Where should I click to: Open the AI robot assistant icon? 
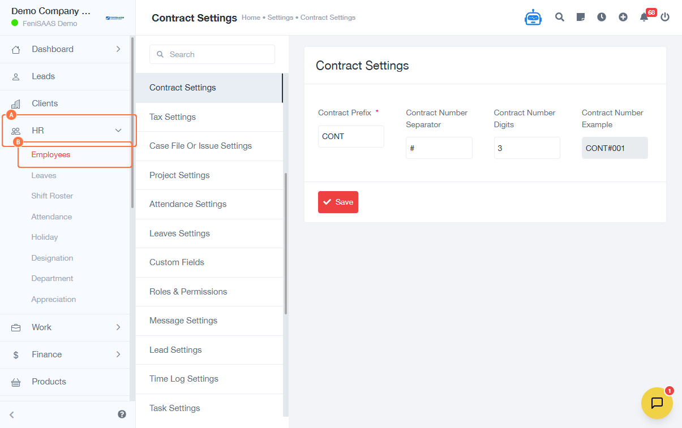click(533, 18)
